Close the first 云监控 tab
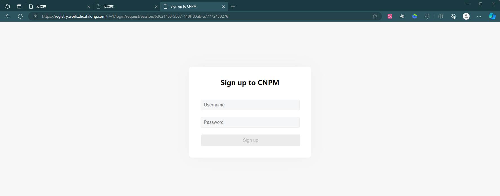 [89, 6]
